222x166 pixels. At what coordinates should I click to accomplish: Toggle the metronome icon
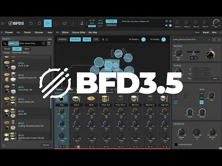click(82, 24)
